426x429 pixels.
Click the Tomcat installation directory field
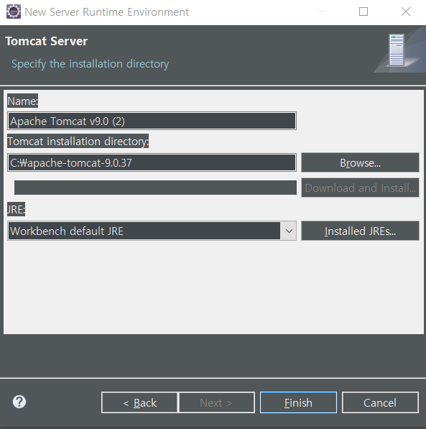coord(152,163)
